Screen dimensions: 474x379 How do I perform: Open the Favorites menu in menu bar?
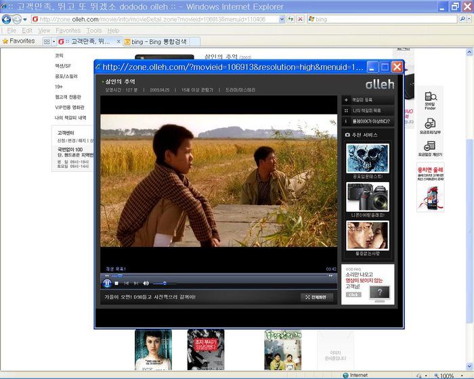[x=68, y=30]
